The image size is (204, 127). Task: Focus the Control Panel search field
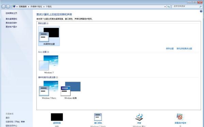[185, 6]
